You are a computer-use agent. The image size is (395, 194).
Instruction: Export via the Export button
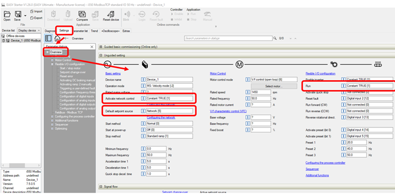(36, 18)
